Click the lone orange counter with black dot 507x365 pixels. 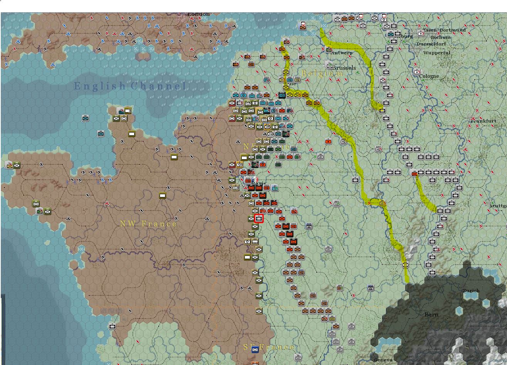point(328,141)
